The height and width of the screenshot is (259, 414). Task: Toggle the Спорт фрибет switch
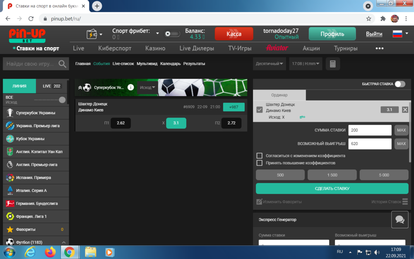point(172,34)
